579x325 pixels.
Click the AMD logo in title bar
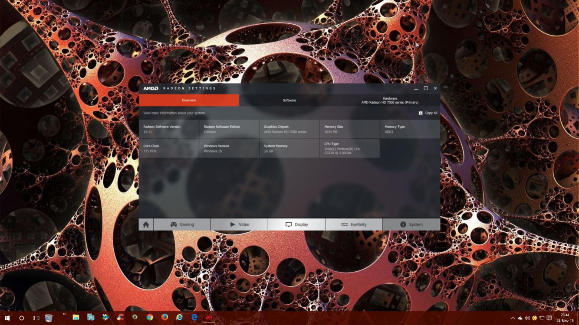pos(151,88)
